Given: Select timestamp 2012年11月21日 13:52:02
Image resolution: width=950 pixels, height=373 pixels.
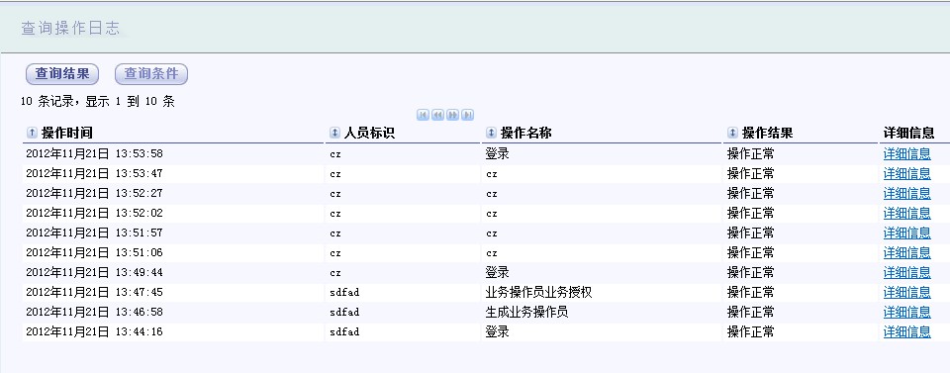Looking at the screenshot, I should 95,213.
